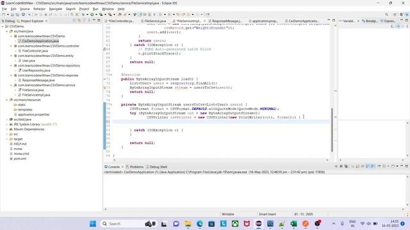
Task: Close the FileServiceImpl.java editor tab
Action: point(204,21)
